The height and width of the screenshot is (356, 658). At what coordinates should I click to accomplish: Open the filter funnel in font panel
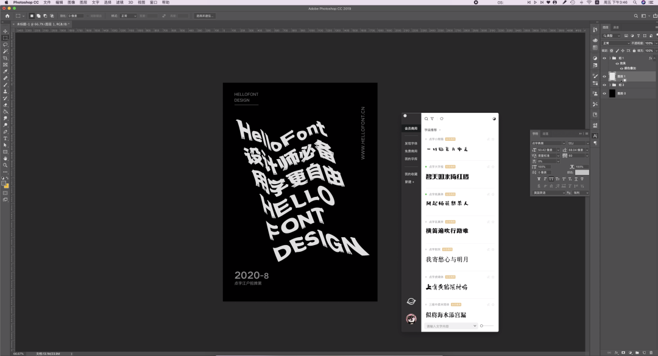432,119
